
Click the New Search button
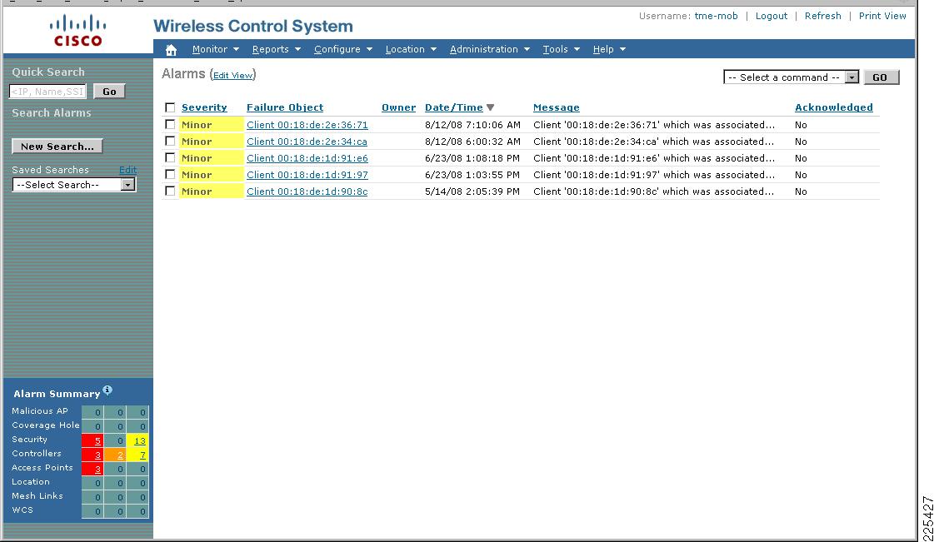(x=57, y=147)
